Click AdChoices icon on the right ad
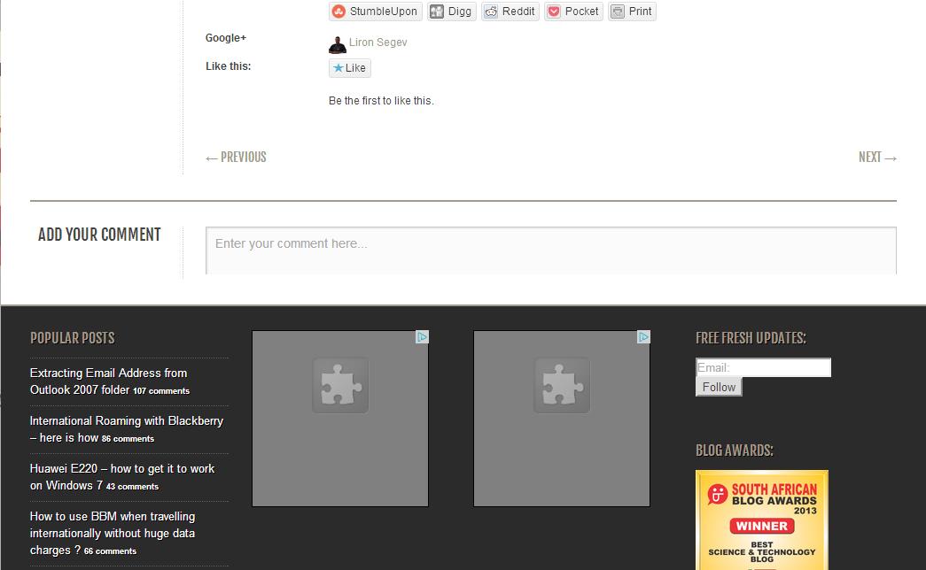Screen dimensions: 926x570 [644, 337]
